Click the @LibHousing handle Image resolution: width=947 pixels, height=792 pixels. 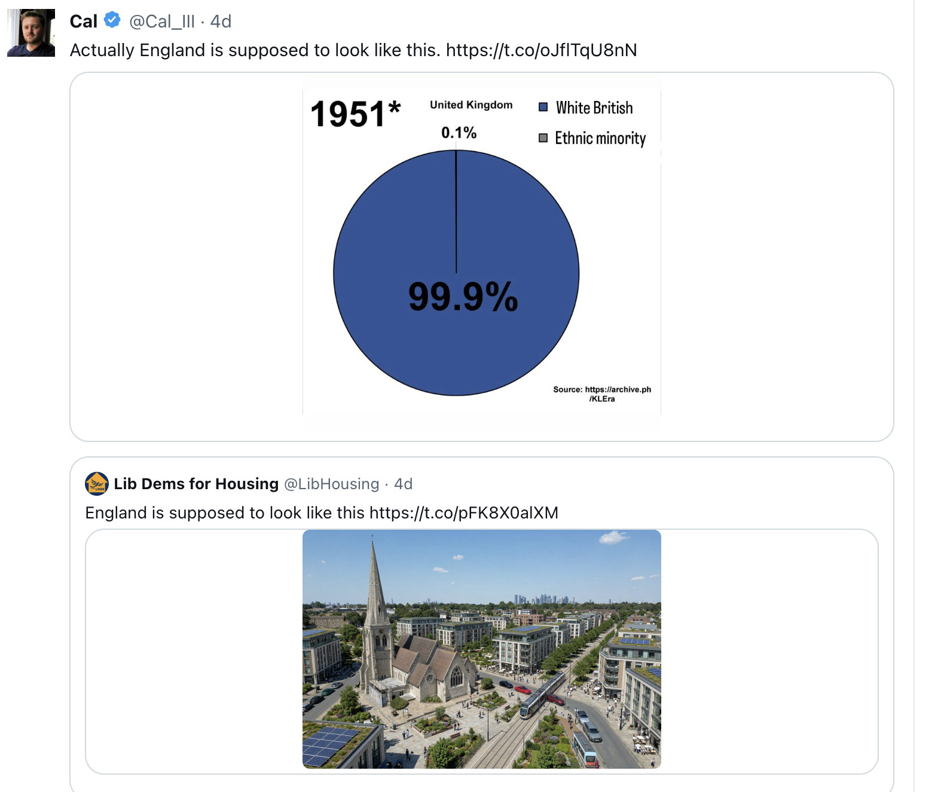point(332,484)
